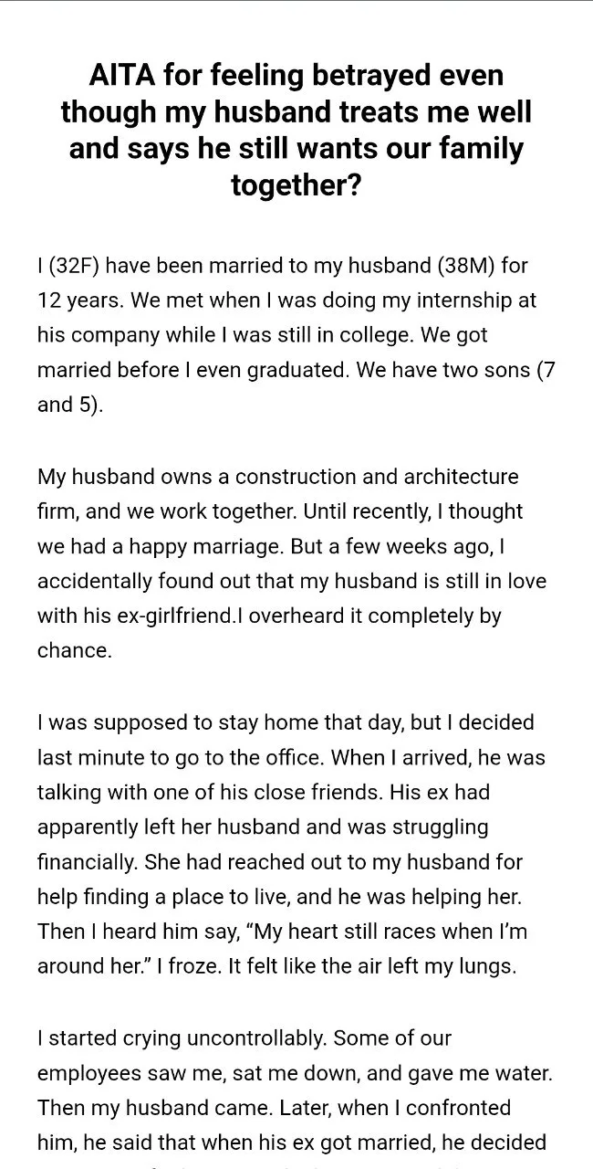Click the post title starting with "AITA for feeling betrayed"
593x1169 pixels.
coord(296,129)
